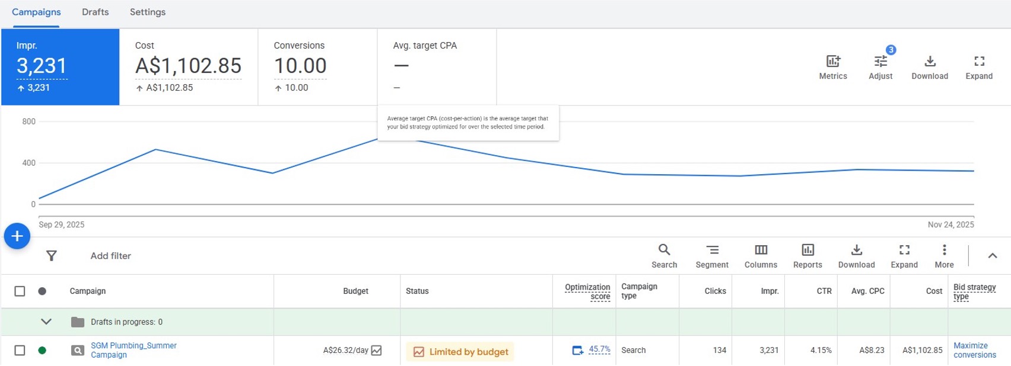Open the 45.7% optimization score link
The image size is (1011, 366).
599,349
